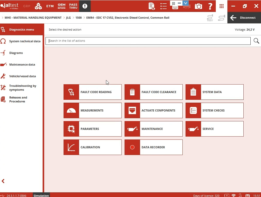Open the help question mark icon
This screenshot has width=261, height=197.
210,6
